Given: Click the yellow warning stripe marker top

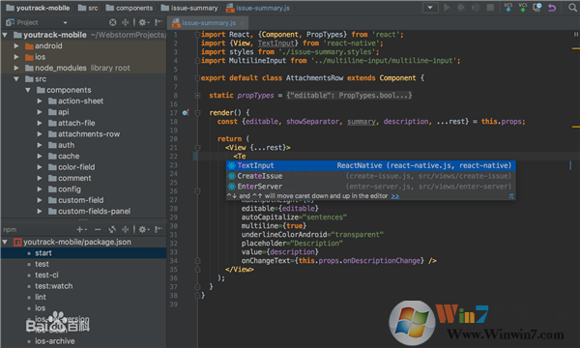Looking at the screenshot, I should click(x=575, y=48).
